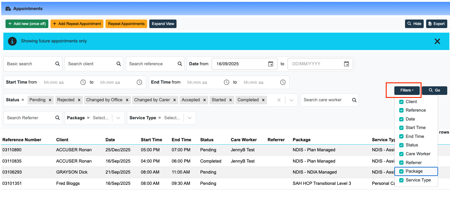Image resolution: width=450 pixels, height=212 pixels.
Task: Disable the Service Type filter checkbox
Action: [x=401, y=180]
